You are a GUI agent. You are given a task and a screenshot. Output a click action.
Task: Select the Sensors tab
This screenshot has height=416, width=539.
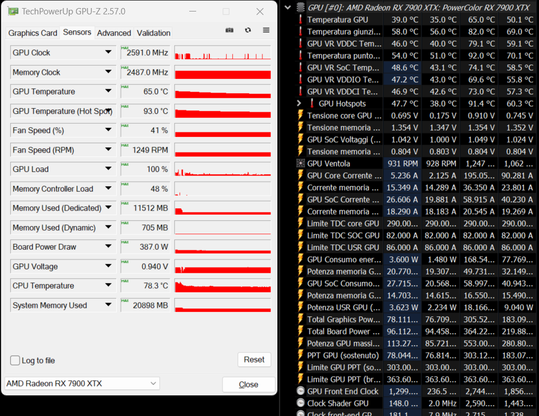pos(77,32)
